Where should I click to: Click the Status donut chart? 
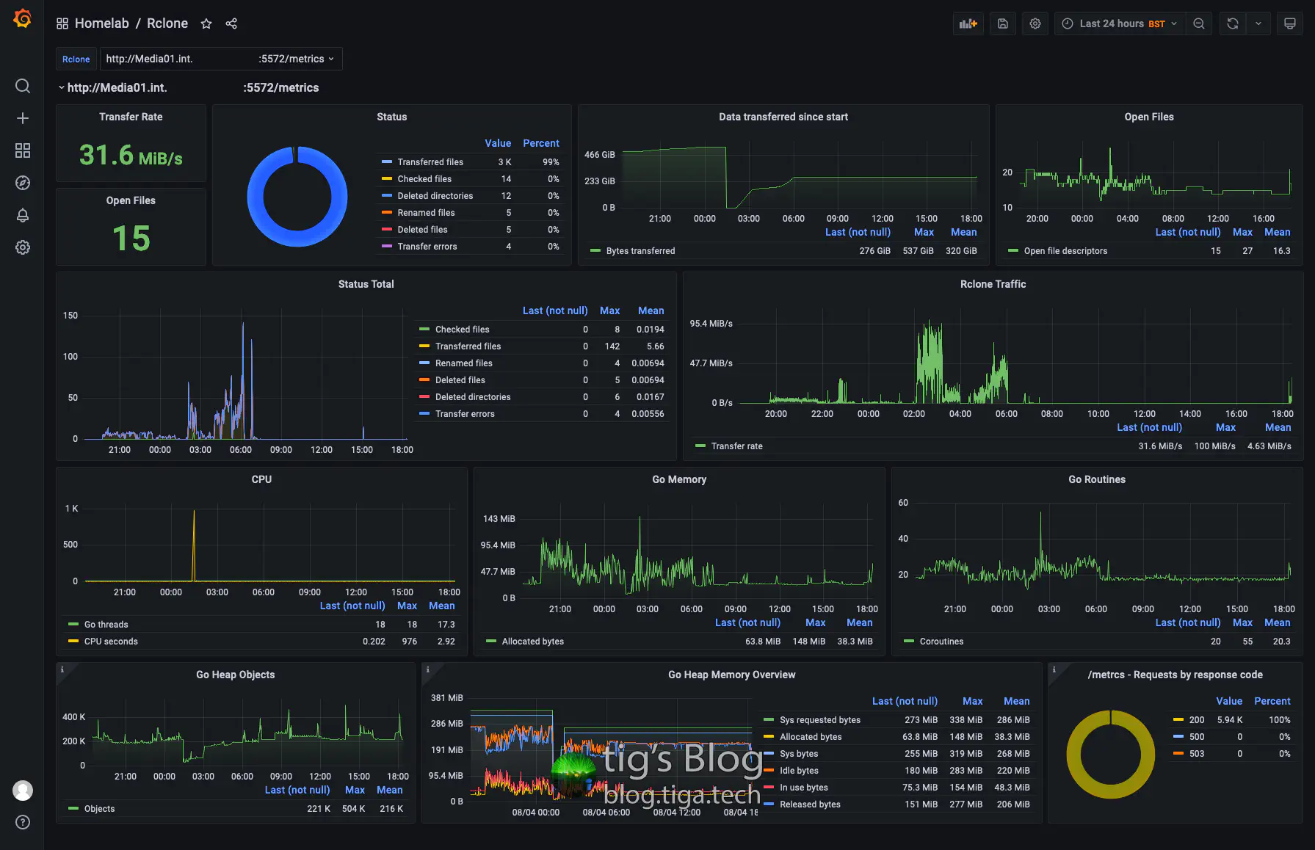point(297,197)
